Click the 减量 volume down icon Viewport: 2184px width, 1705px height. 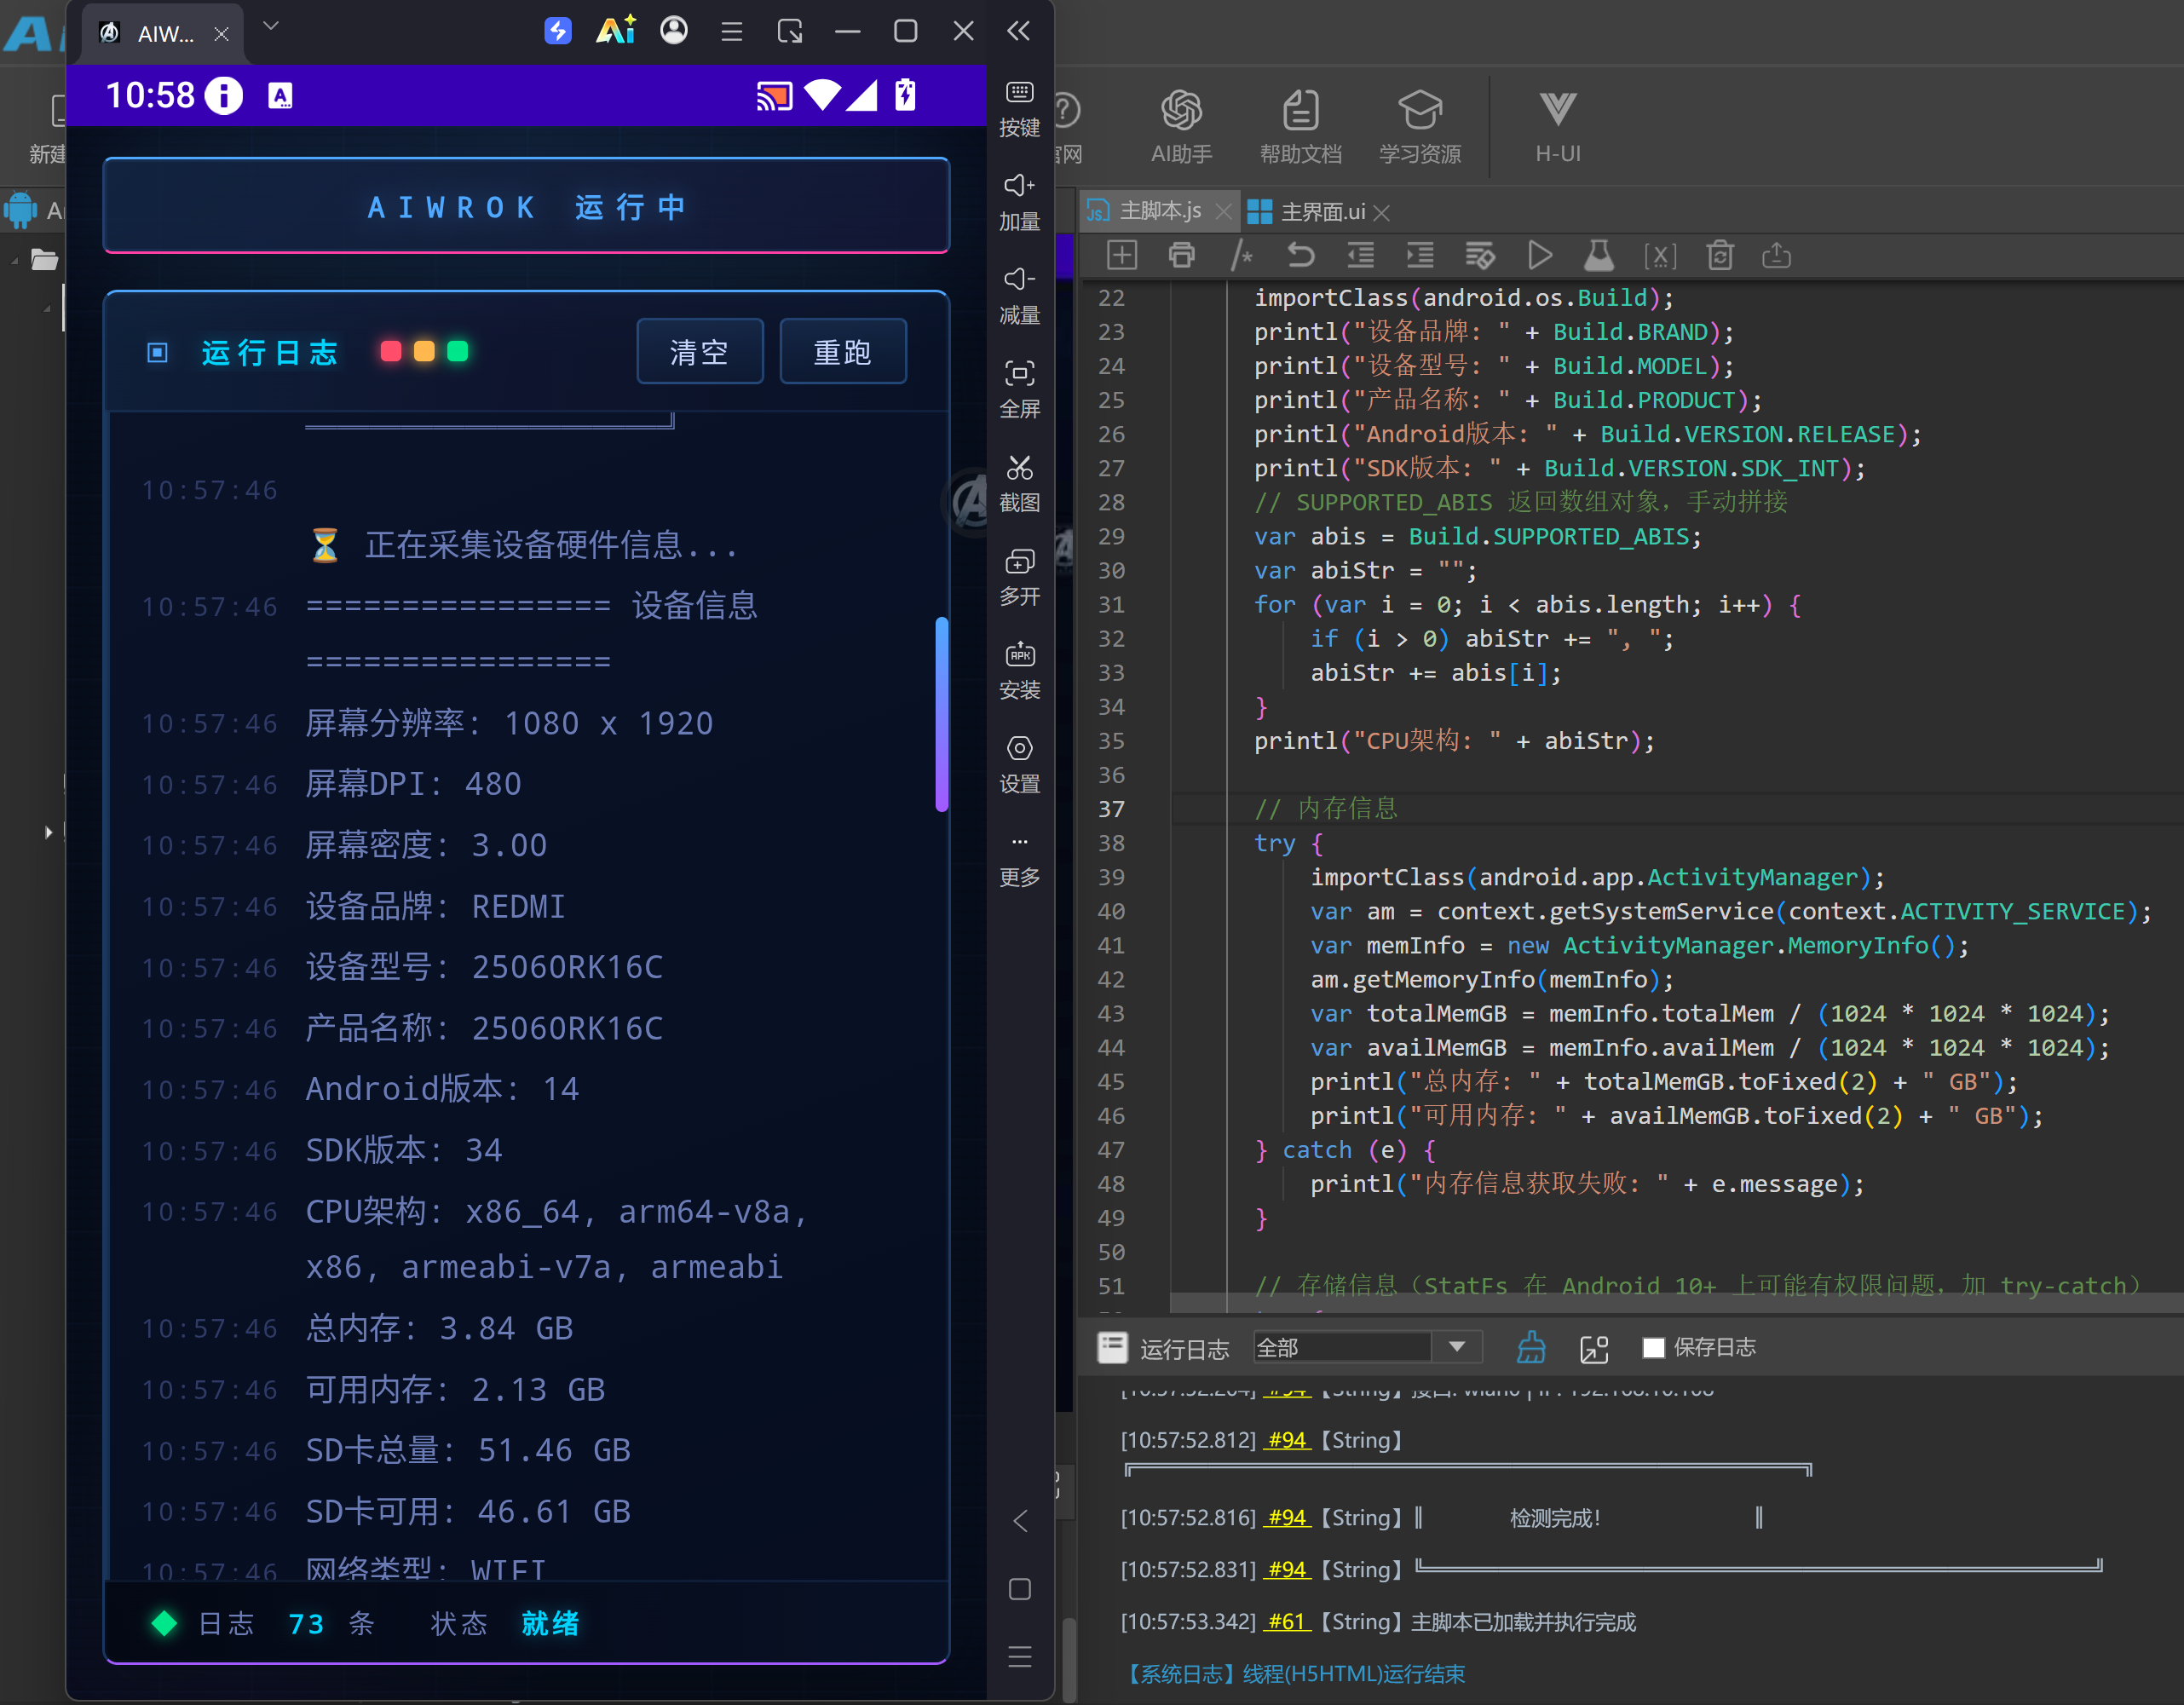(1019, 296)
